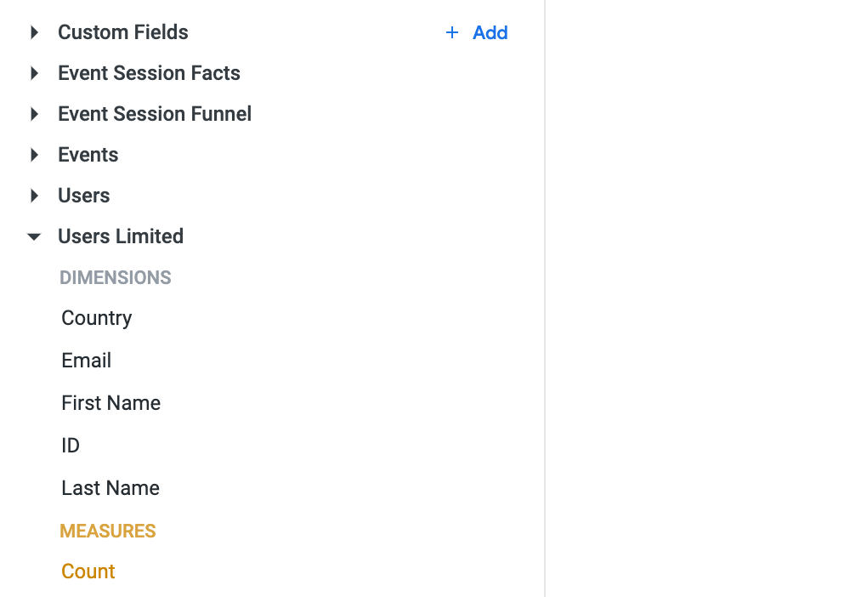850x597 pixels.
Task: Click the Events label
Action: (88, 155)
